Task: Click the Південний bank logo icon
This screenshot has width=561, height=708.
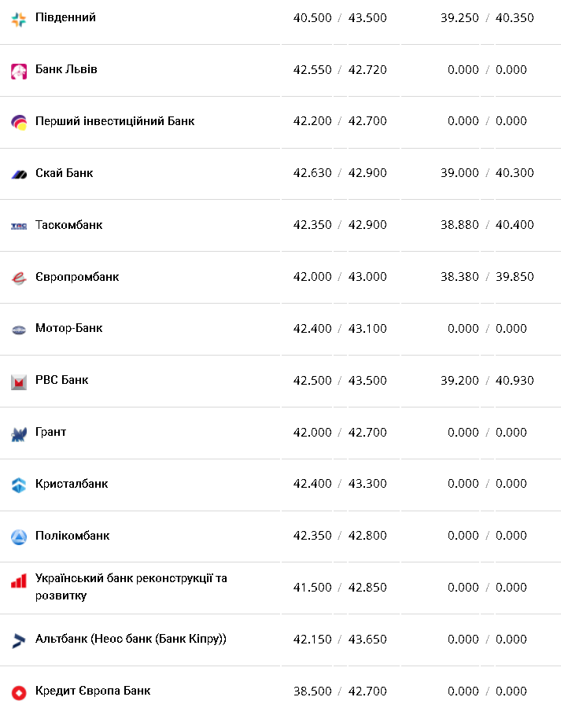Action: tap(19, 19)
